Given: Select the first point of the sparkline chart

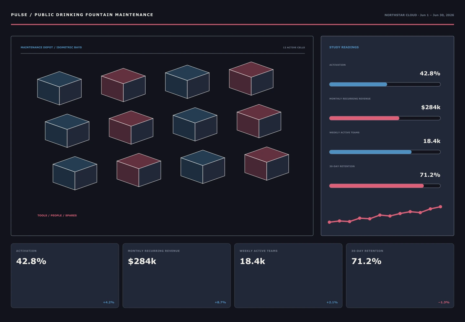Looking at the screenshot, I should point(329,222).
